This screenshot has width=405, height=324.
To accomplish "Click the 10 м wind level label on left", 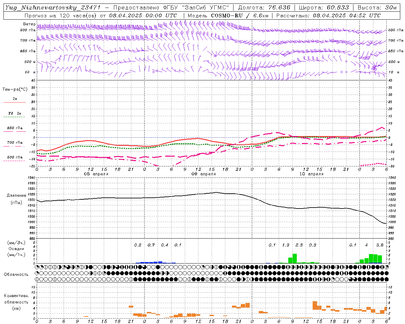I will [x=30, y=72].
